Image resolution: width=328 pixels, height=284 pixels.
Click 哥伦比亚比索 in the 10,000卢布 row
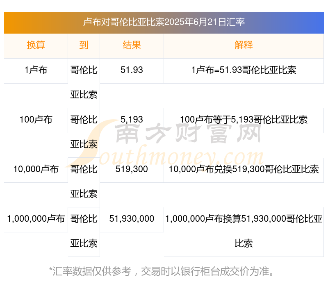point(84,181)
